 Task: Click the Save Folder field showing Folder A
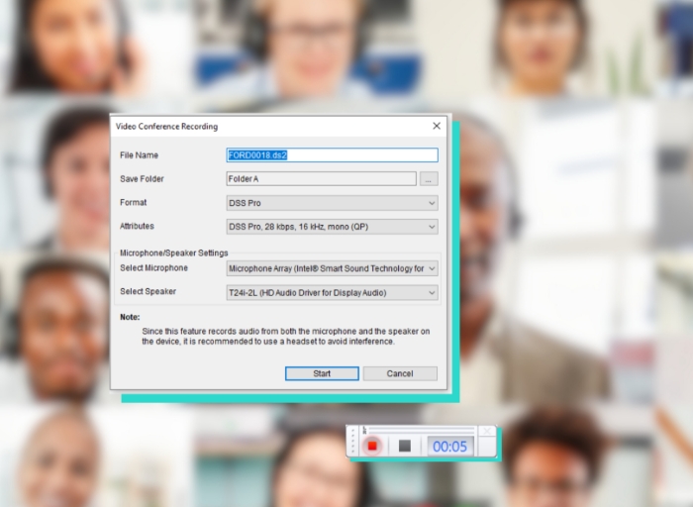[321, 179]
